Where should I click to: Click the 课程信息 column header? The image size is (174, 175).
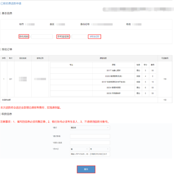point(103,58)
